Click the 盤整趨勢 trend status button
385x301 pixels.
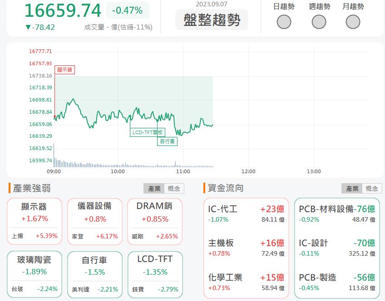click(x=212, y=20)
